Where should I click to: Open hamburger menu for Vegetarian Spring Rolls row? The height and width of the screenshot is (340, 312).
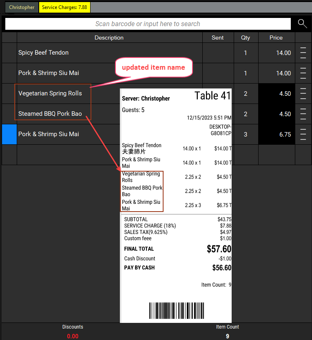pyautogui.click(x=303, y=94)
